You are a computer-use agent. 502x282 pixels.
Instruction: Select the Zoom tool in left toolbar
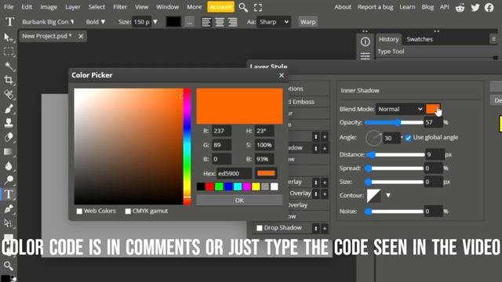(x=9, y=266)
